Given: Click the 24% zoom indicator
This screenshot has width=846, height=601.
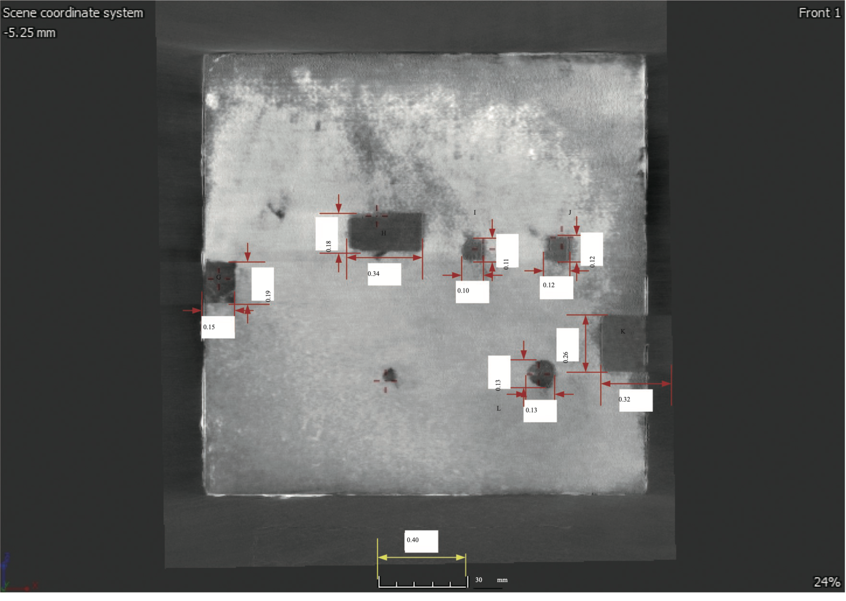Looking at the screenshot, I should [x=826, y=582].
